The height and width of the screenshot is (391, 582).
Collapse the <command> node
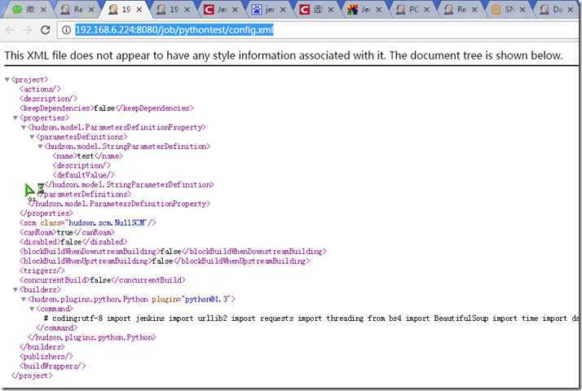[x=32, y=309]
